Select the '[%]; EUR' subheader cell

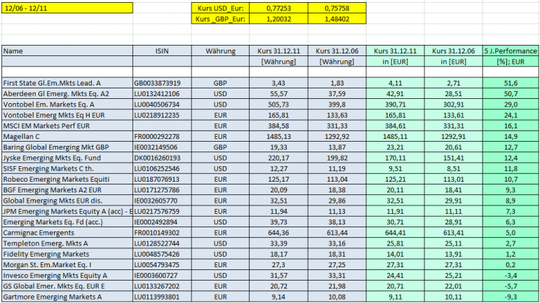pos(511,62)
